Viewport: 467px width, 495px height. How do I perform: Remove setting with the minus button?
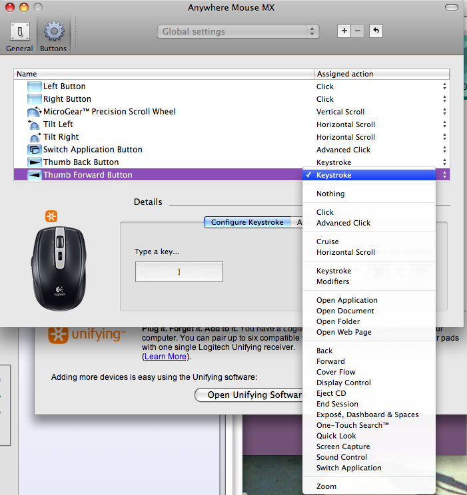pos(358,31)
